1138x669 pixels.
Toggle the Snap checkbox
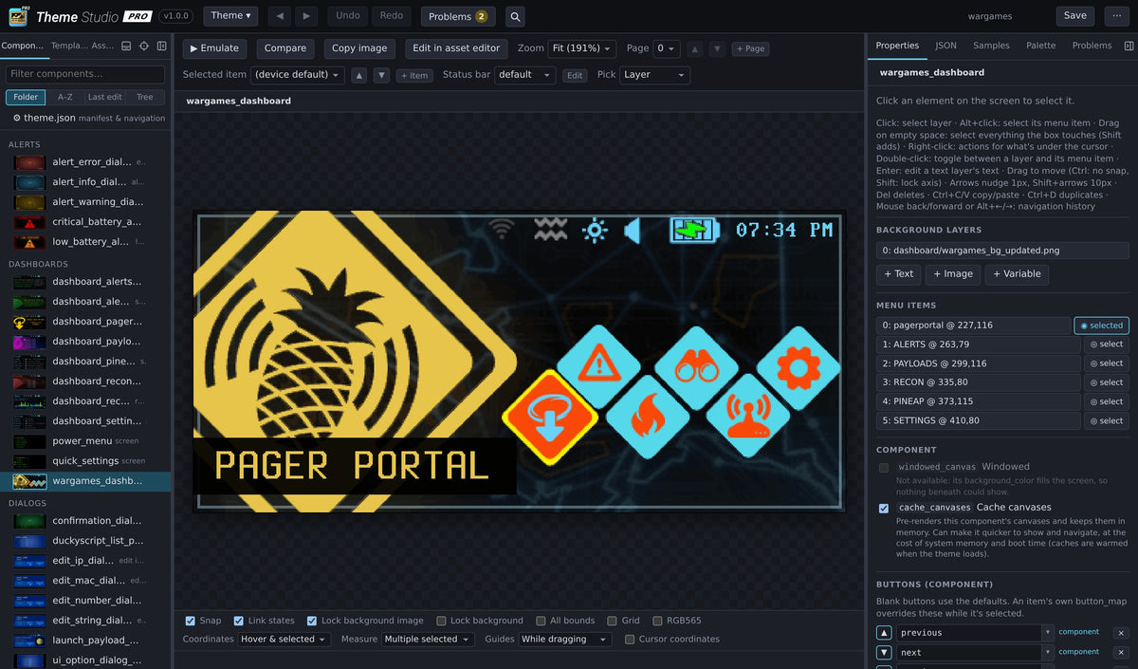coord(191,621)
